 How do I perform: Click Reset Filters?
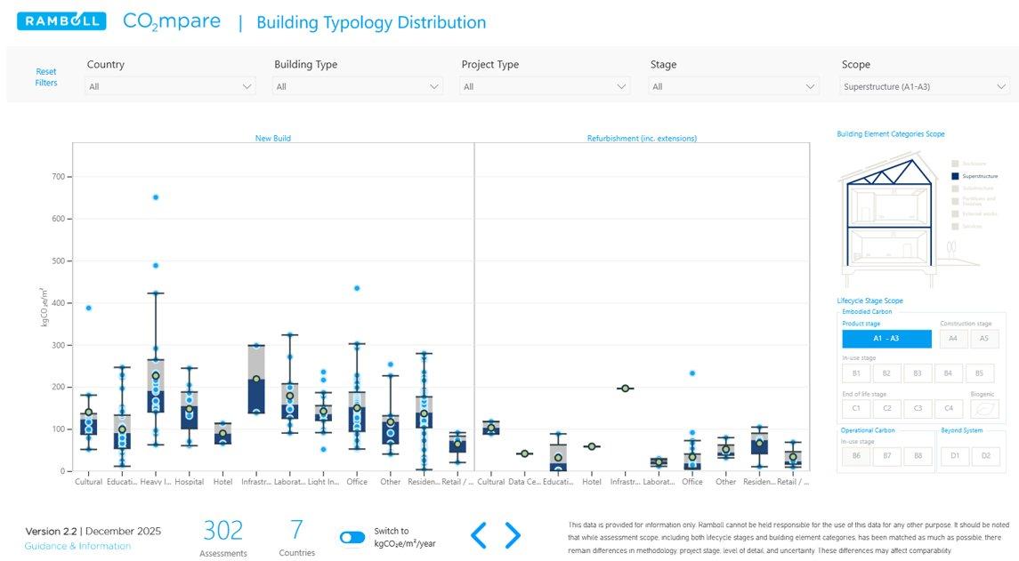click(46, 77)
